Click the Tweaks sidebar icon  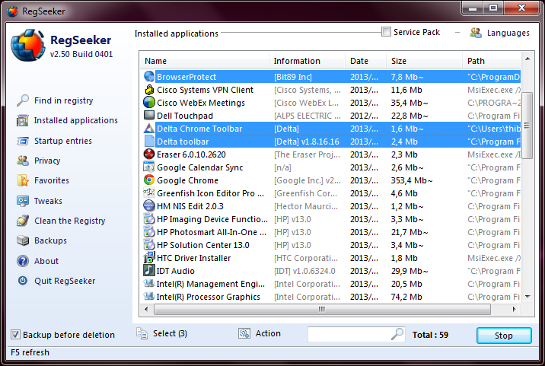point(23,201)
